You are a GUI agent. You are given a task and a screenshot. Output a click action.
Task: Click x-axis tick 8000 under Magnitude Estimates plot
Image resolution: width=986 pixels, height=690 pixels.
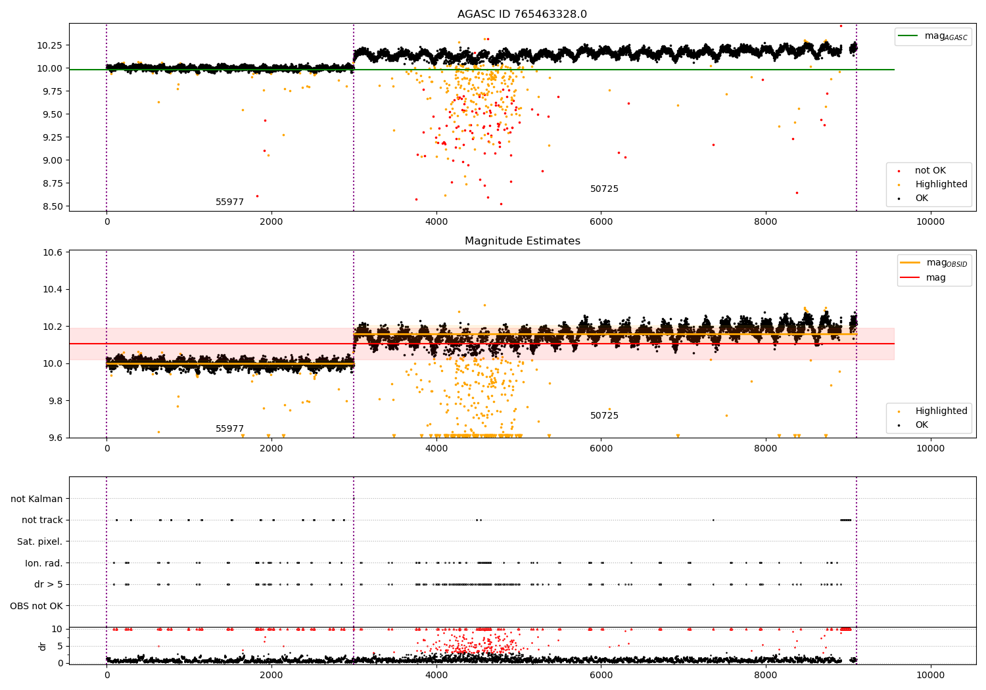pos(766,449)
